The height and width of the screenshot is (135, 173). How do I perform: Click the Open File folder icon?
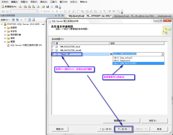tap(43, 7)
